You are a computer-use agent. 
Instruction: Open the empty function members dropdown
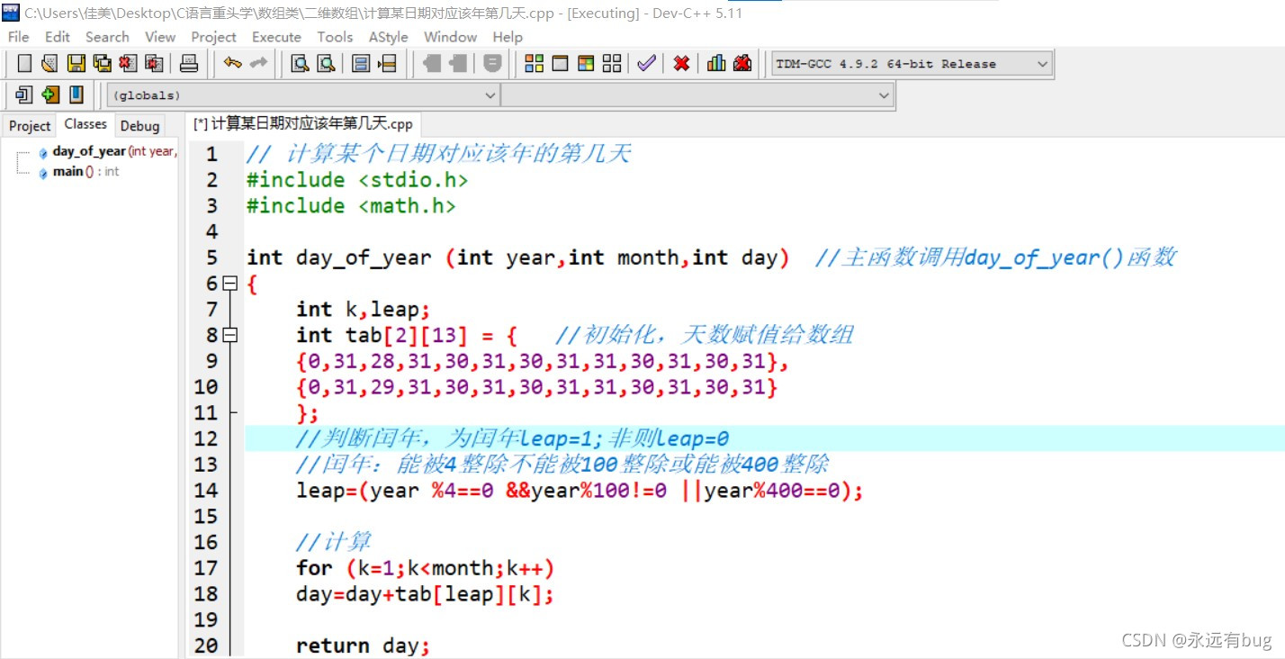click(697, 95)
